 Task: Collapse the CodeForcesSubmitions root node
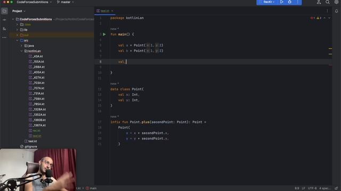13,19
